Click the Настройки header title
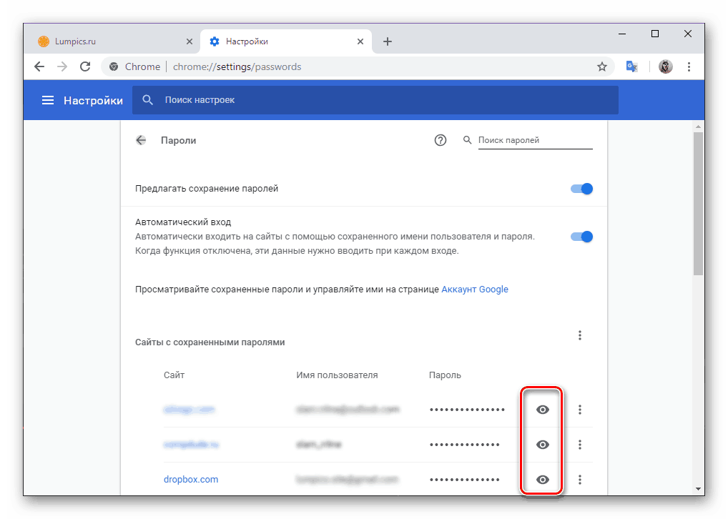 (x=93, y=100)
